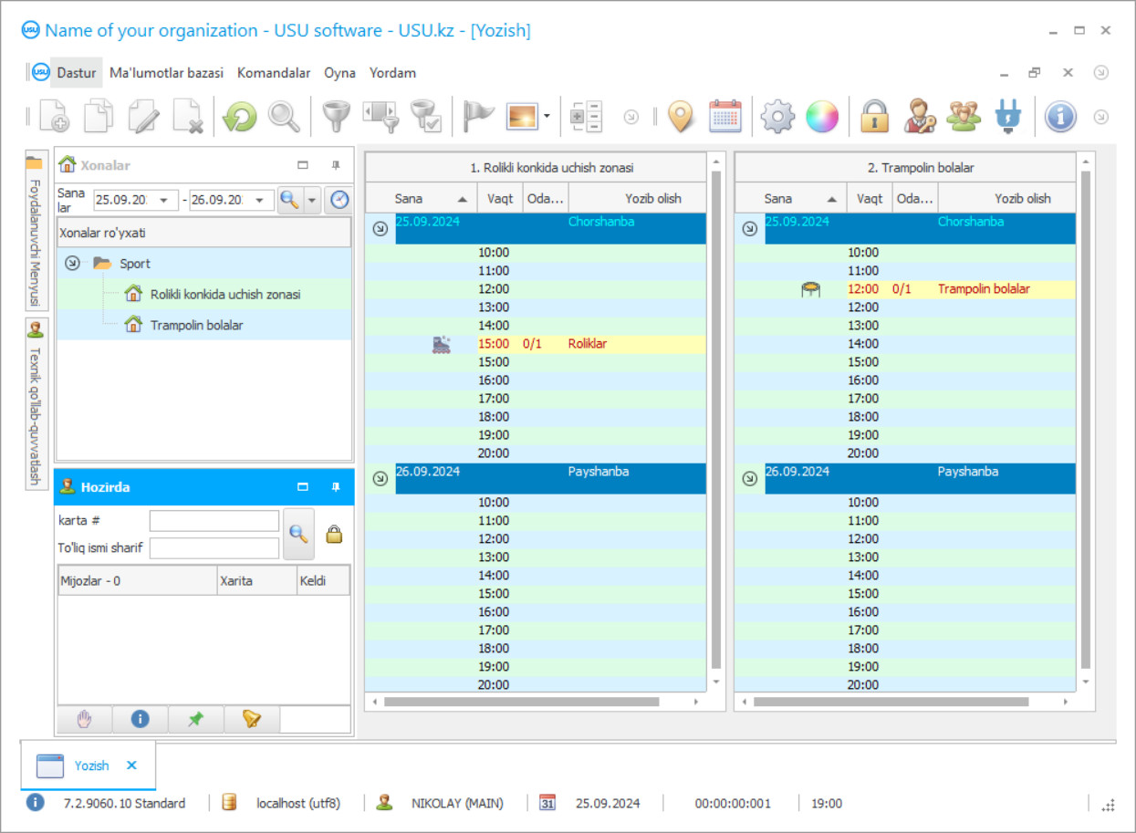Click the picture image toolbar icon
This screenshot has height=833, width=1136.
[523, 117]
